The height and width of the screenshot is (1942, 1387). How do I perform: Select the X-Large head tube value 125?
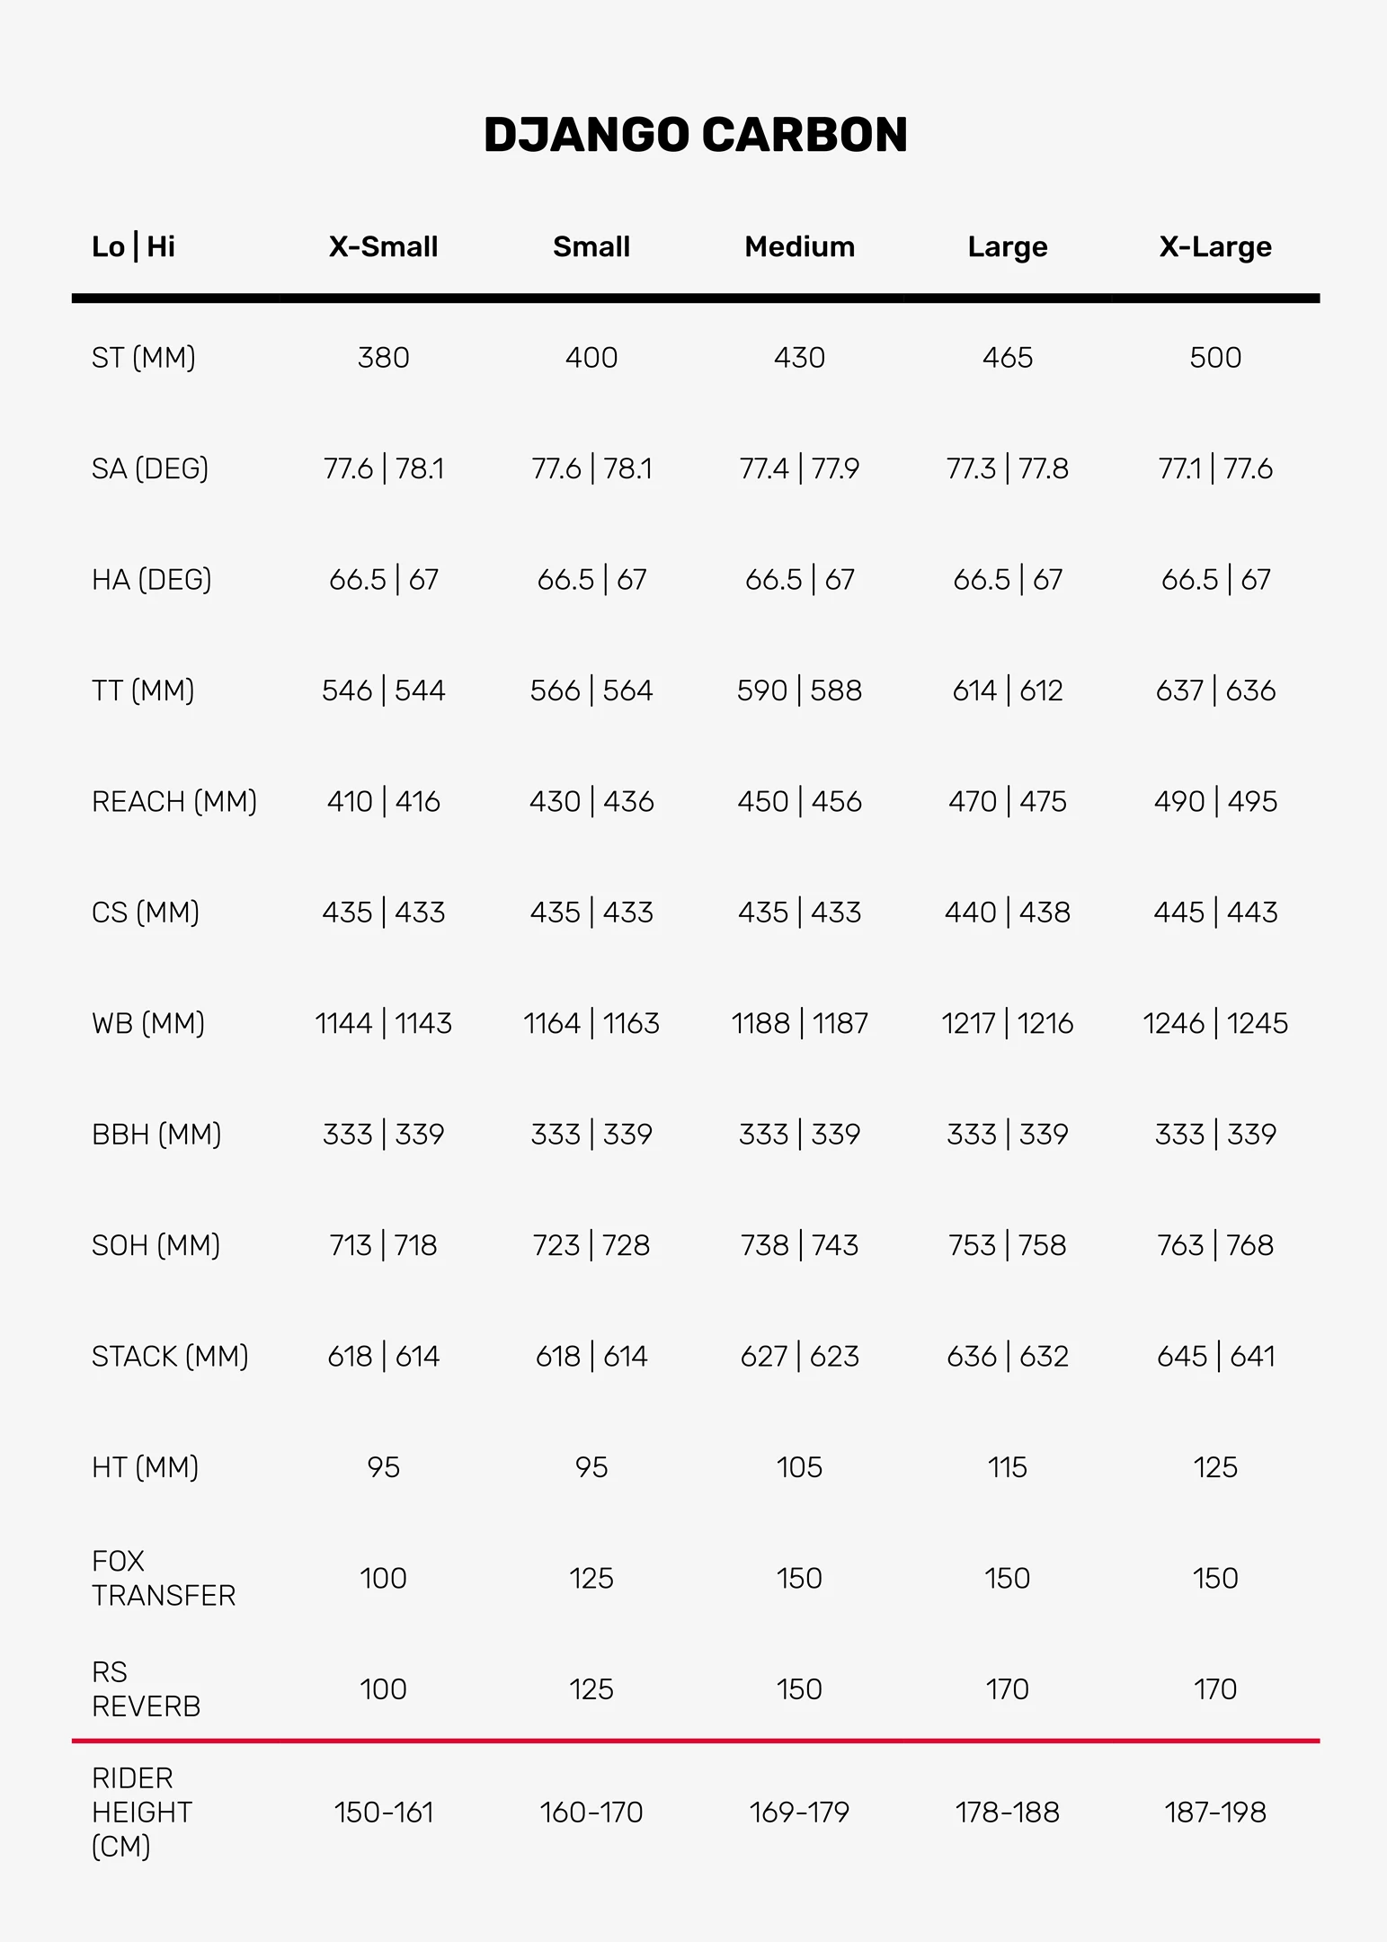[1215, 1467]
